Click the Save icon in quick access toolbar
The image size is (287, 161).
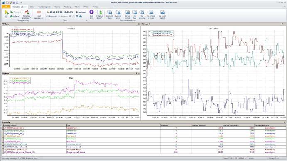(14, 2)
